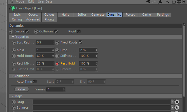The height and width of the screenshot is (112, 187).
Task: Uncheck the Rigid checkbox
Action: [x=79, y=31]
